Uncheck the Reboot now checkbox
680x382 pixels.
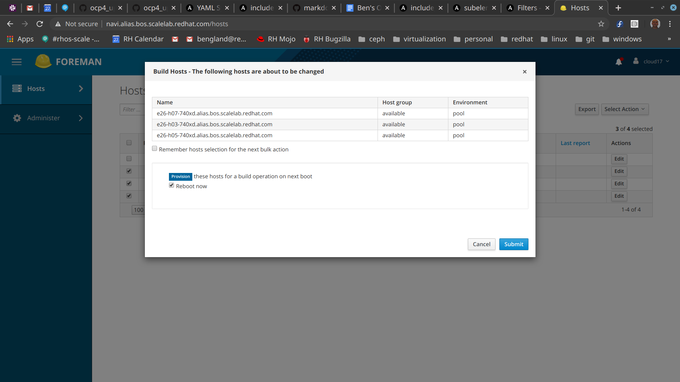click(x=171, y=185)
